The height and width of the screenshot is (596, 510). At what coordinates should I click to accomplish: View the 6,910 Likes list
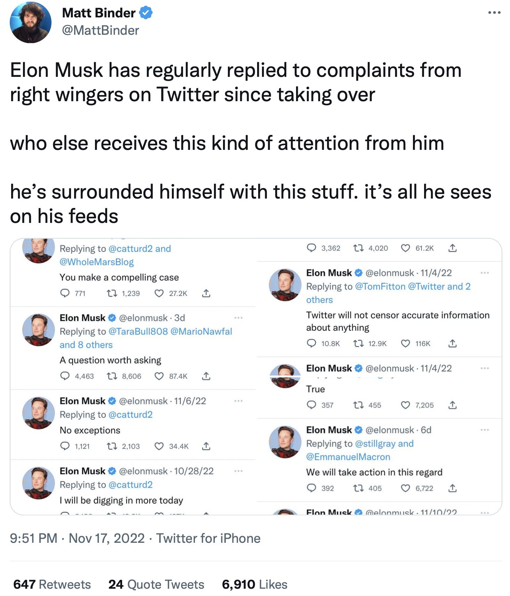click(x=255, y=585)
